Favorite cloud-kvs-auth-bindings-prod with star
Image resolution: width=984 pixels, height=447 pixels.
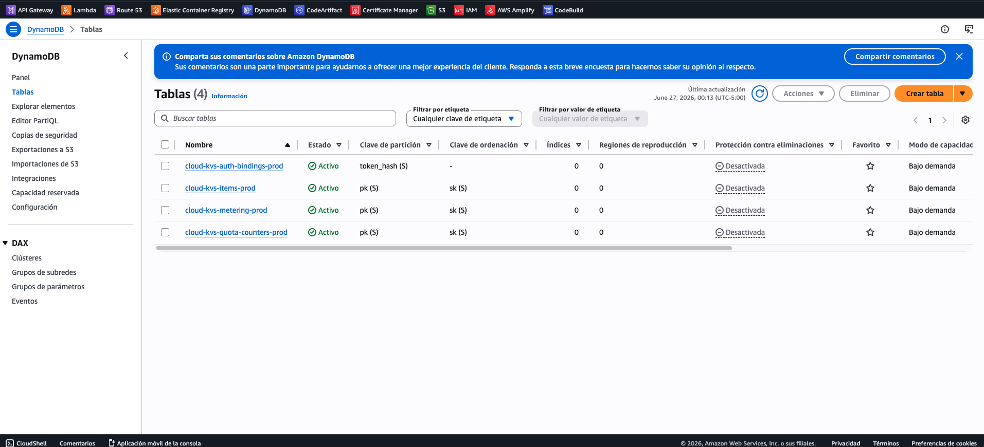click(870, 166)
